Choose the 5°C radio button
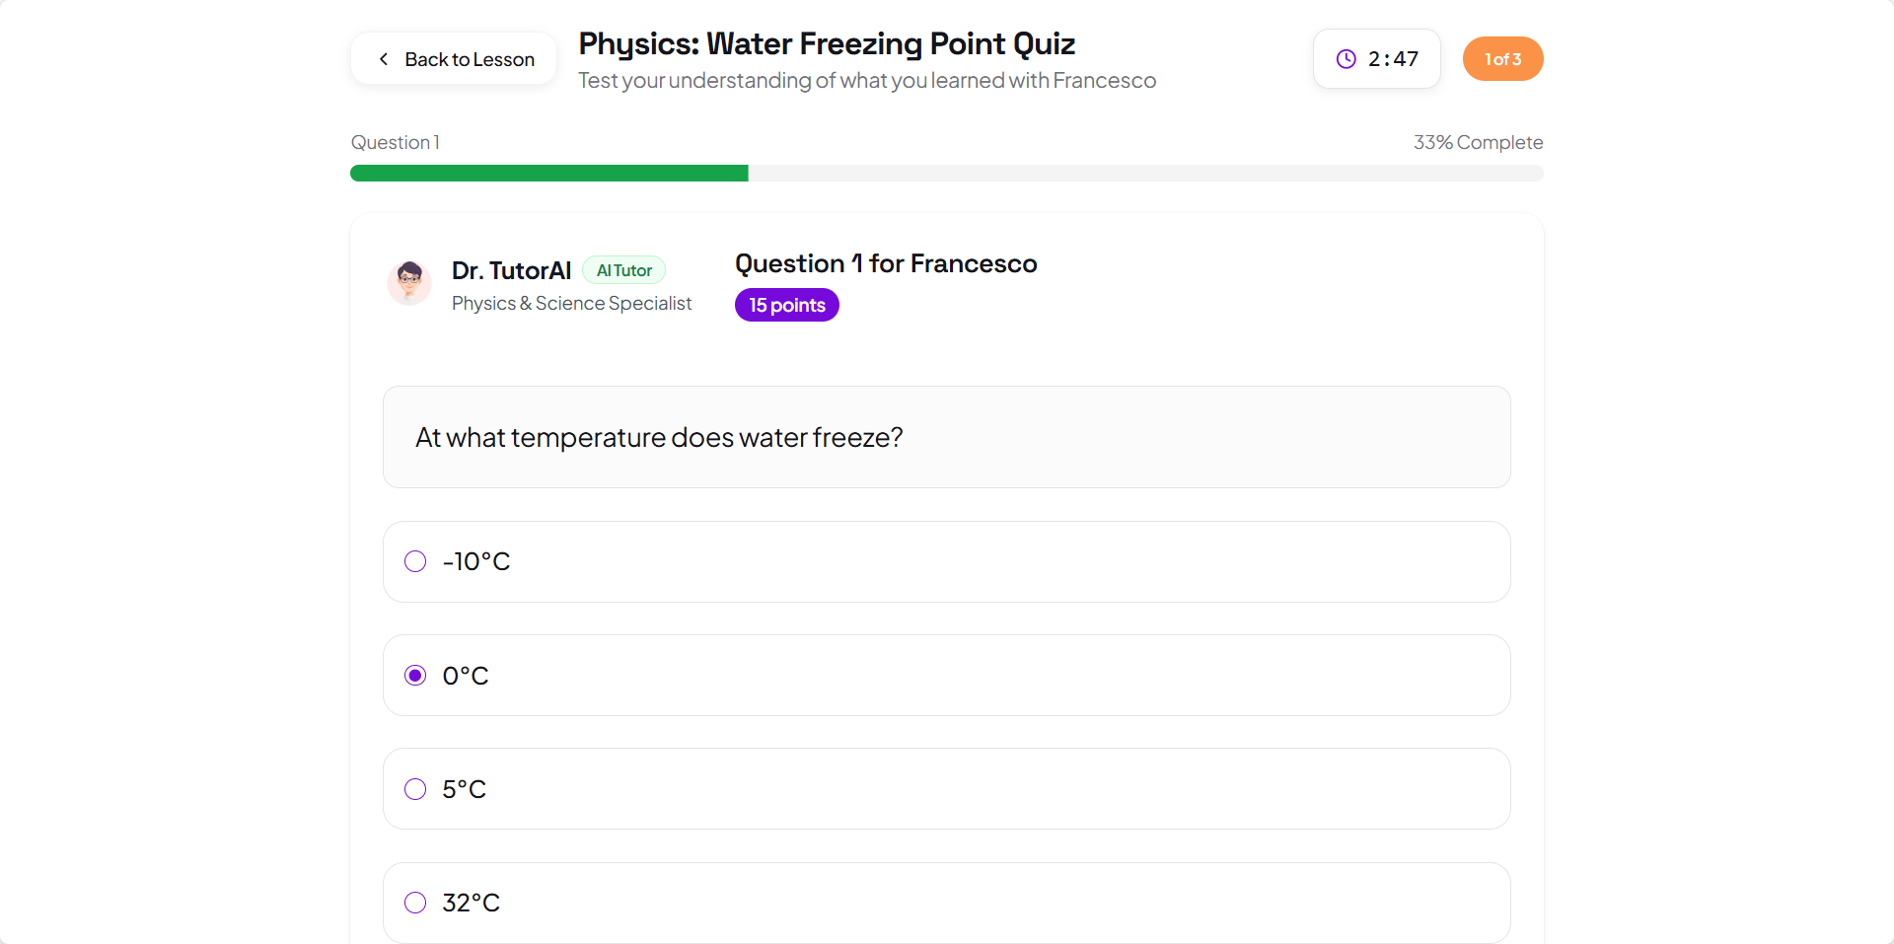This screenshot has width=1894, height=944. (415, 789)
